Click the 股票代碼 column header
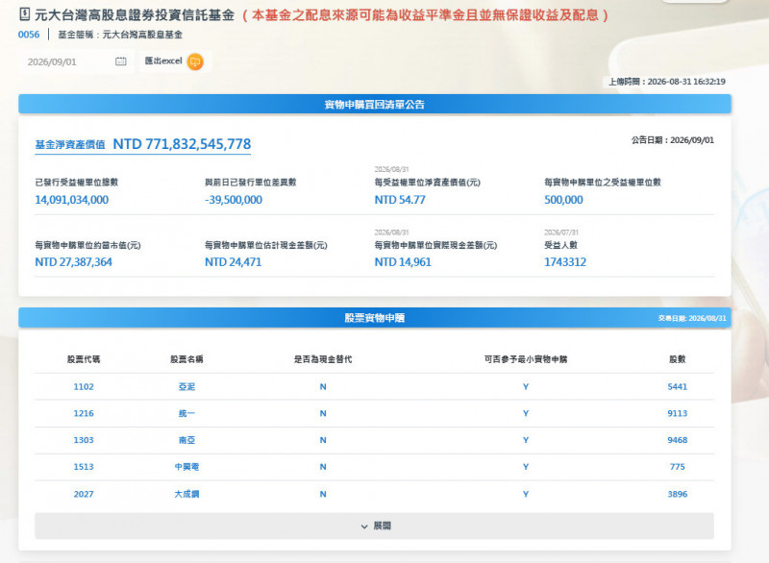 (x=84, y=359)
